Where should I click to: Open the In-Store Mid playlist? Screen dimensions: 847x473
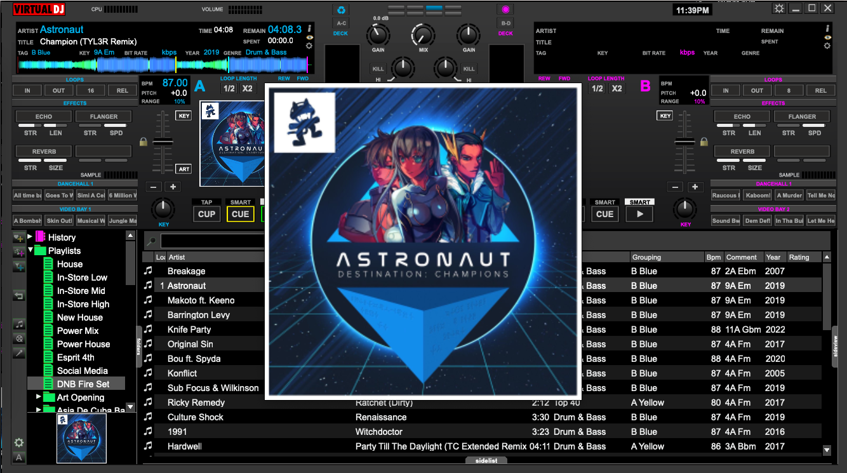click(x=81, y=291)
